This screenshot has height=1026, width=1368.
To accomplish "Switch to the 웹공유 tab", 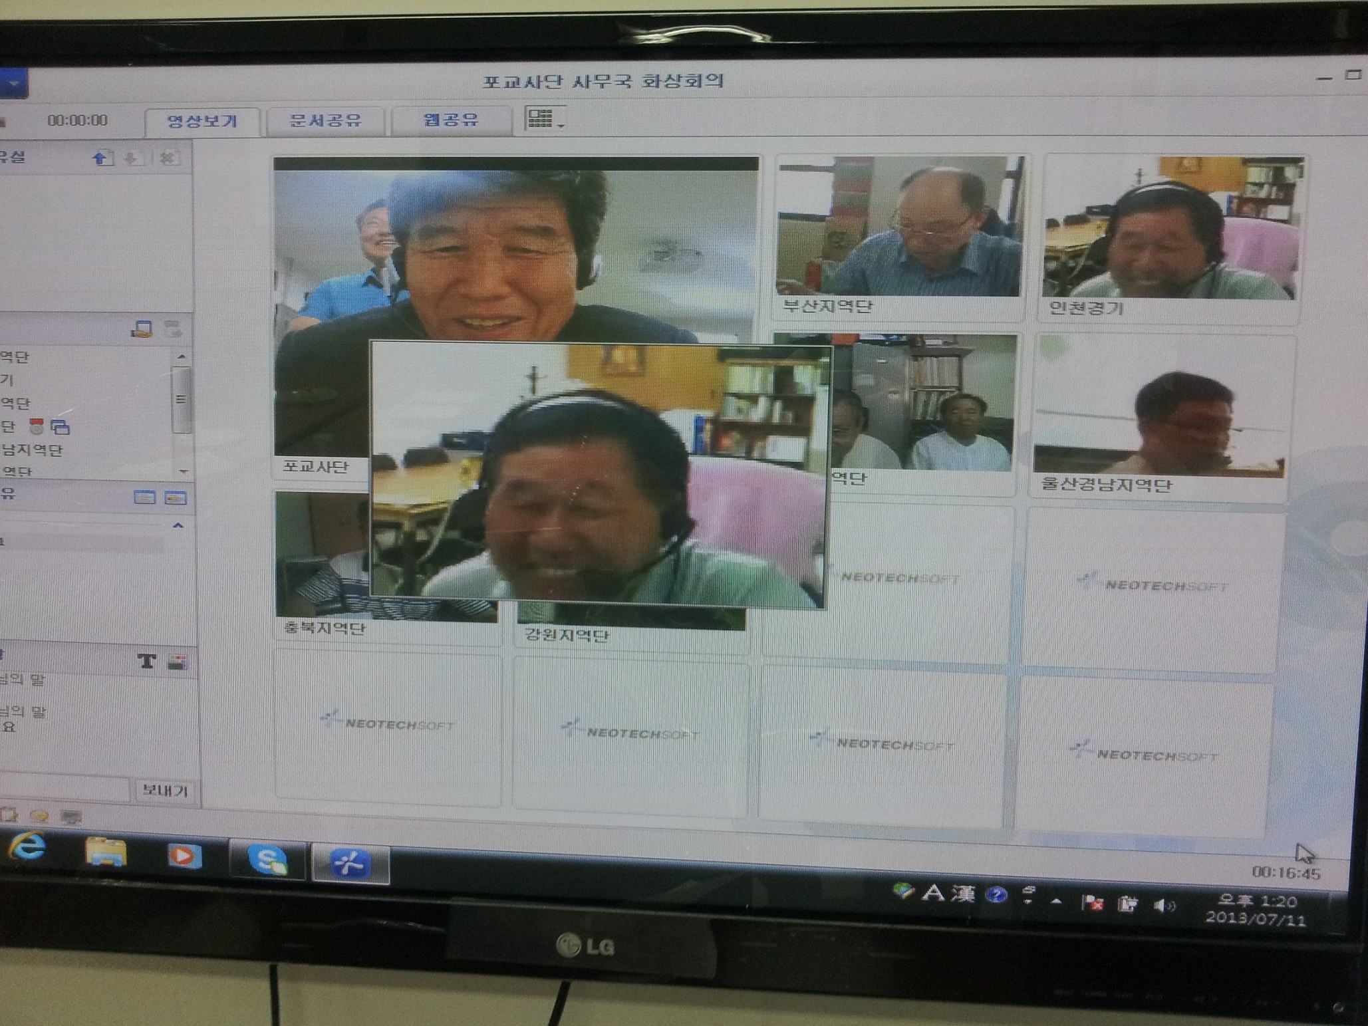I will 450,120.
